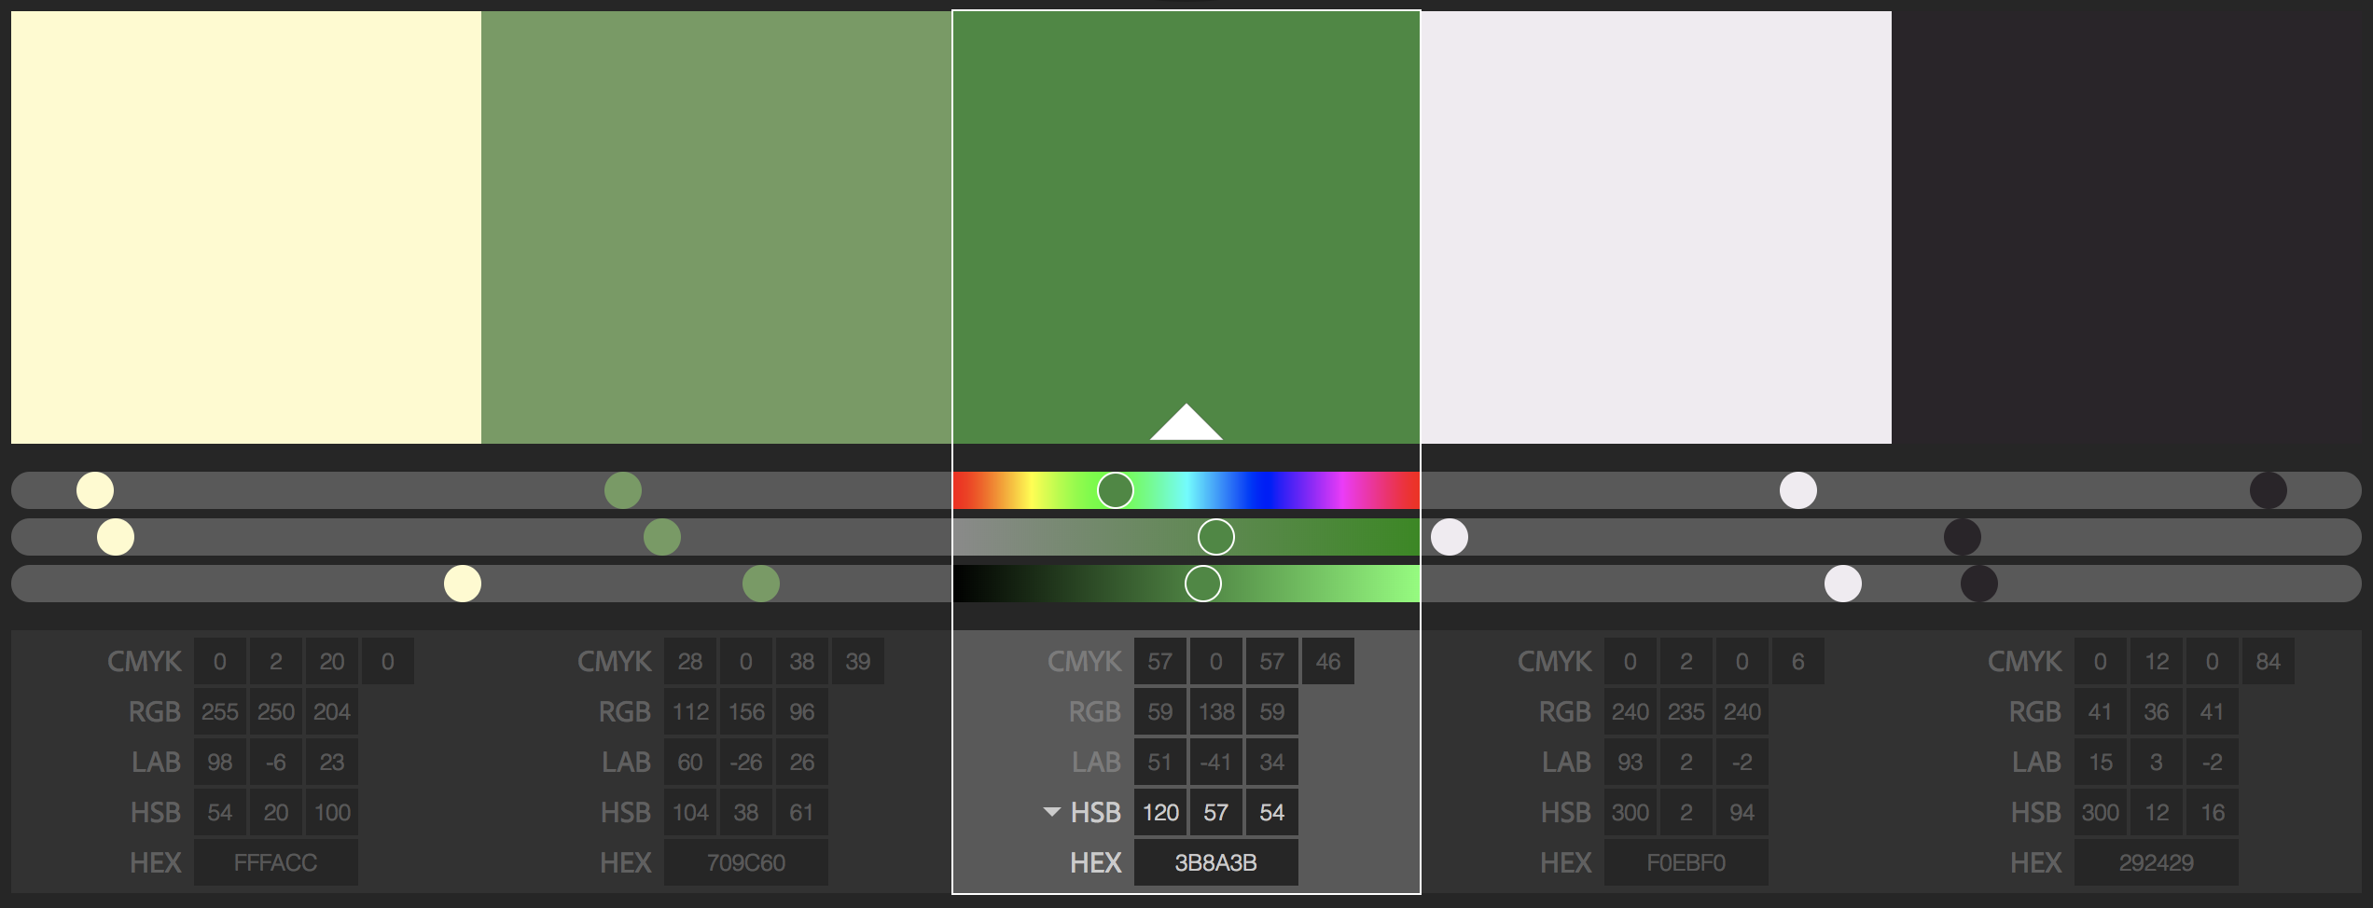
Task: Click the brightness slider handle of green color
Action: 1203,584
